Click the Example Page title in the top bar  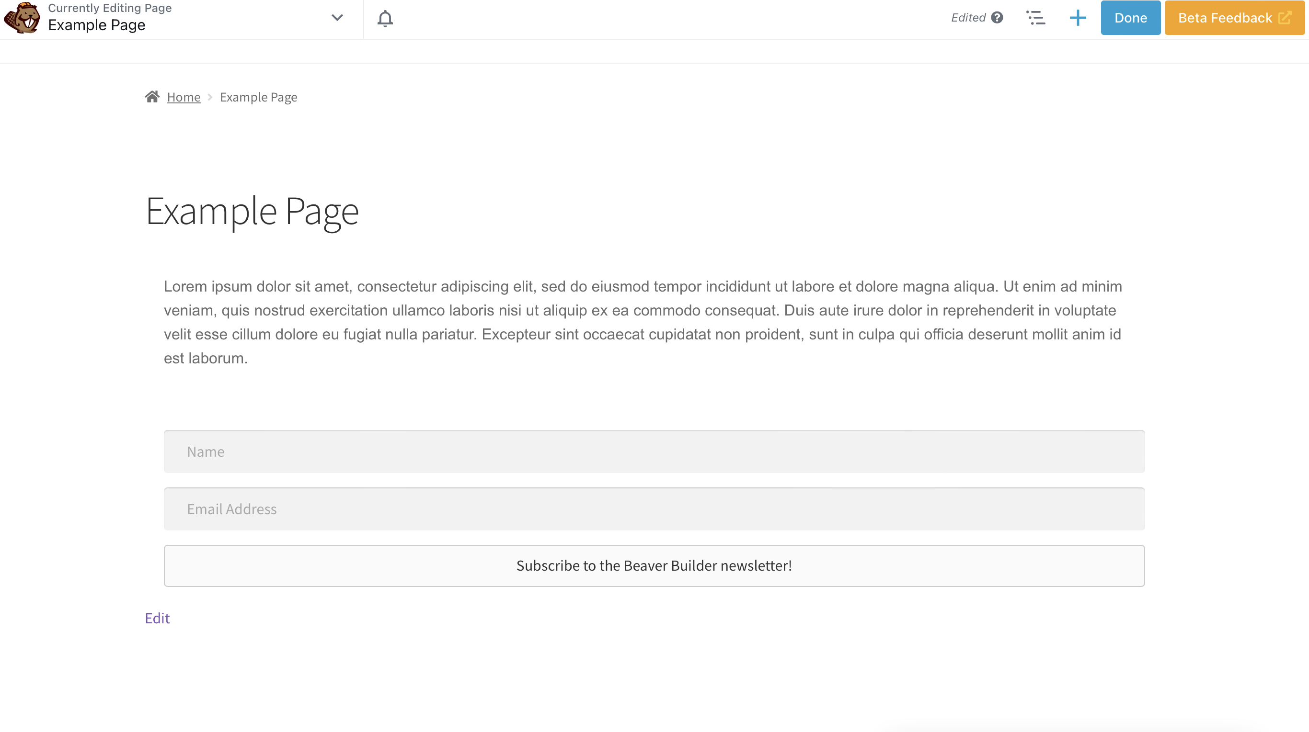click(x=97, y=25)
